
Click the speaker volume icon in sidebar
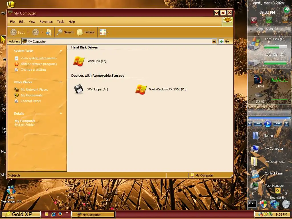tap(286, 204)
